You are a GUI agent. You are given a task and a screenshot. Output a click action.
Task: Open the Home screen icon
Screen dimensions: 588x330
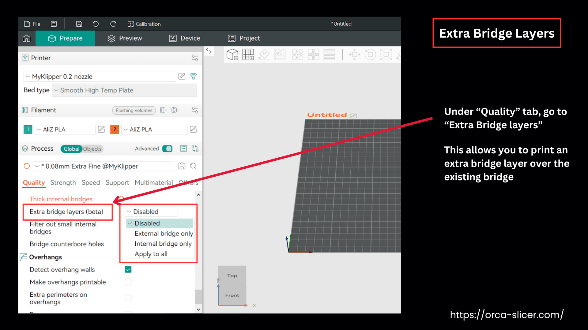pos(27,38)
